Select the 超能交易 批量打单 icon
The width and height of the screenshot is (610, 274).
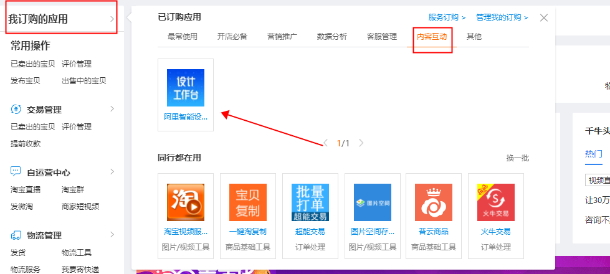(310, 202)
